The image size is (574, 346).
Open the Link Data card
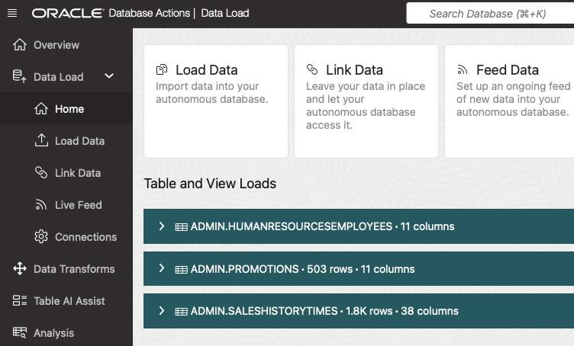[x=366, y=101]
